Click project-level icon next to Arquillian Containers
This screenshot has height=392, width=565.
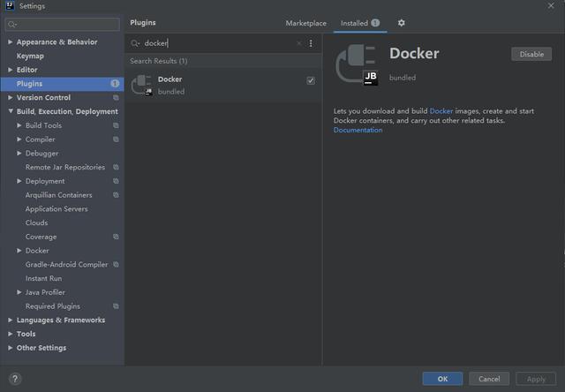[x=116, y=195]
